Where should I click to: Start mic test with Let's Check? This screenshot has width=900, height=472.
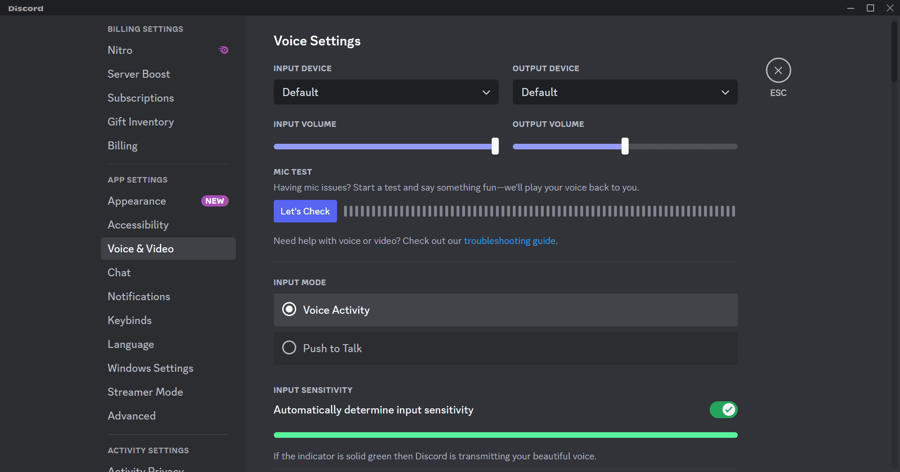pyautogui.click(x=305, y=211)
